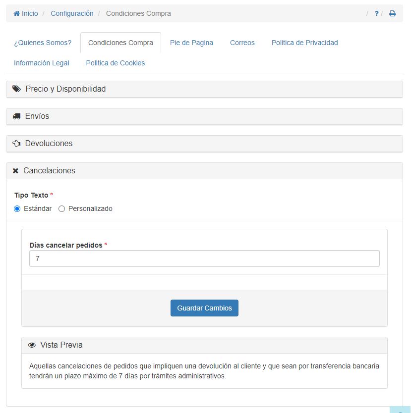This screenshot has width=411, height=413.
Task: Go to the Correos tab
Action: coord(242,43)
